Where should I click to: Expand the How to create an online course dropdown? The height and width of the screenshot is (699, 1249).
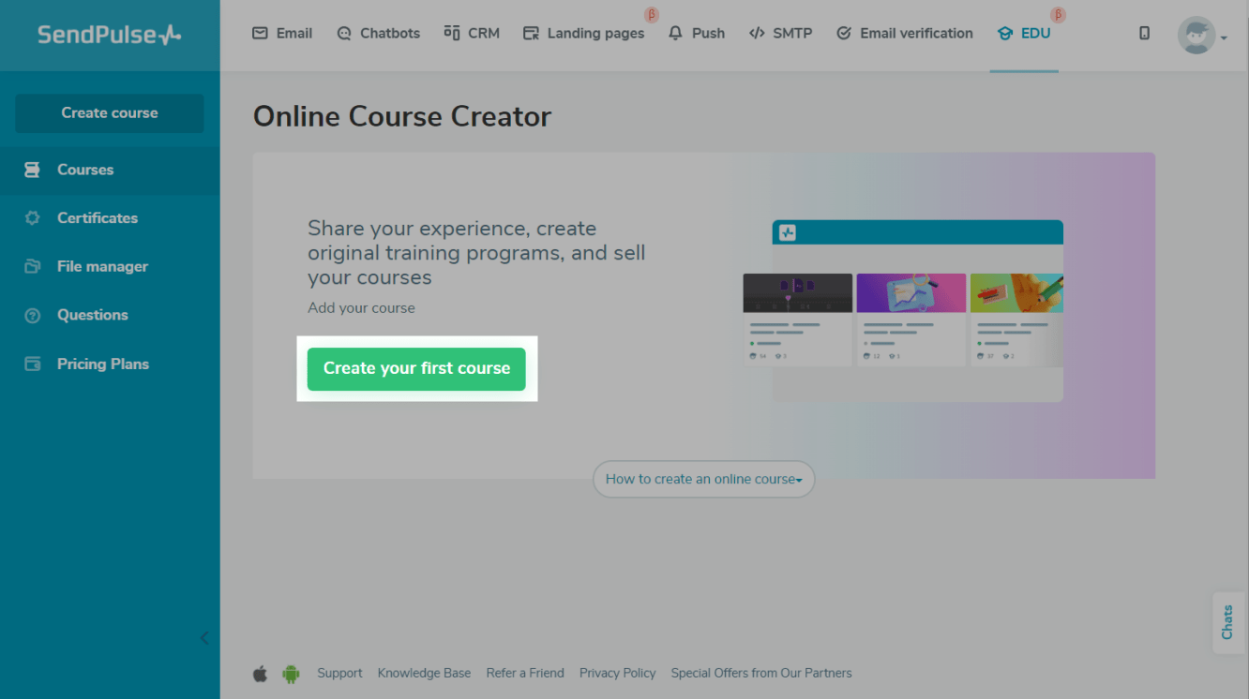point(703,479)
